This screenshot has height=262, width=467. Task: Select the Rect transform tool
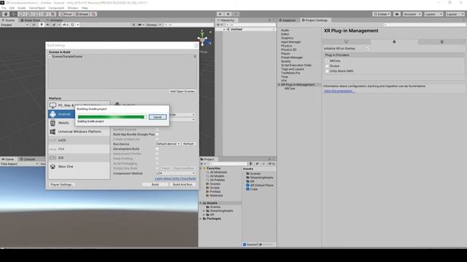[37, 14]
